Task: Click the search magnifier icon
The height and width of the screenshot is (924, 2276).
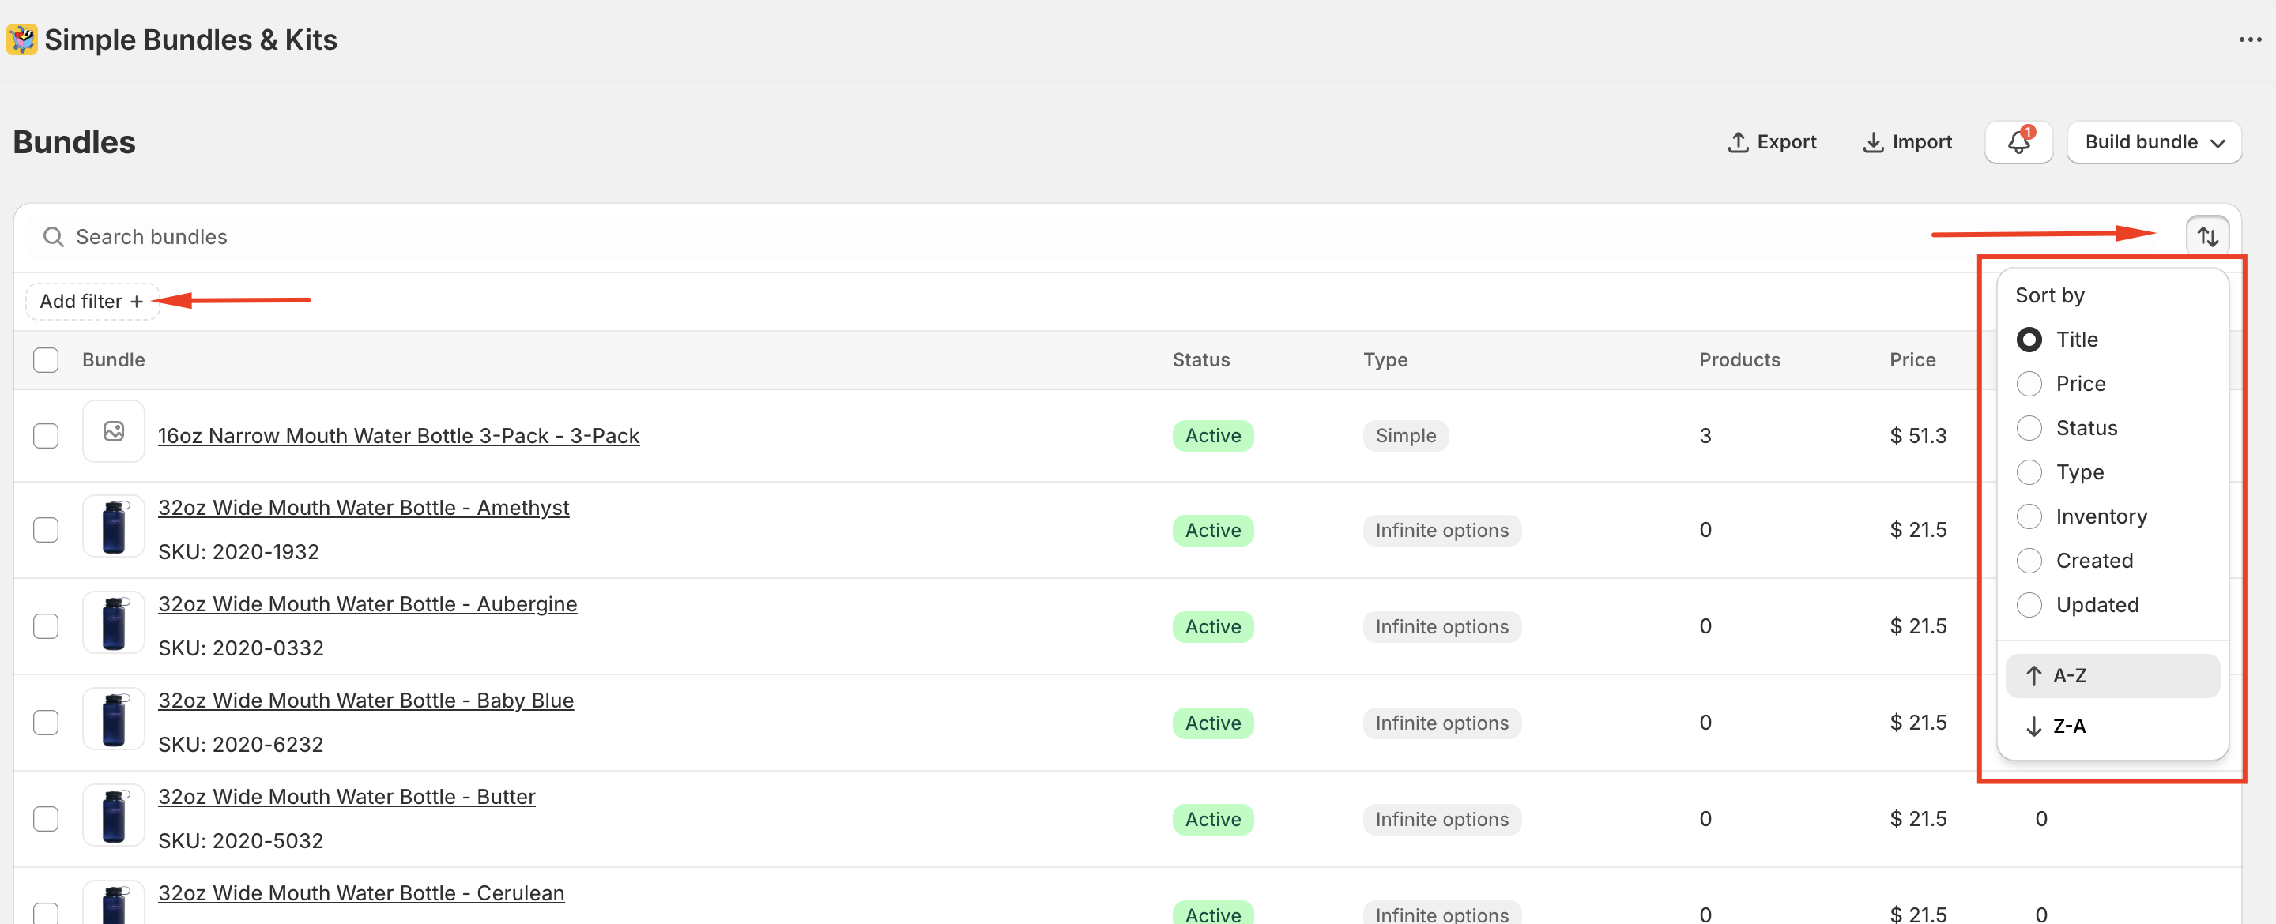Action: pyautogui.click(x=54, y=237)
